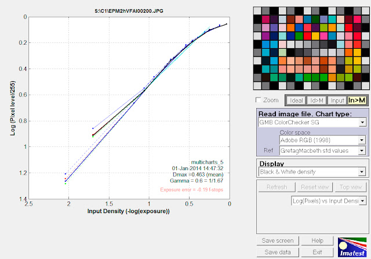Click the Imatest logo icon

pos(352,247)
